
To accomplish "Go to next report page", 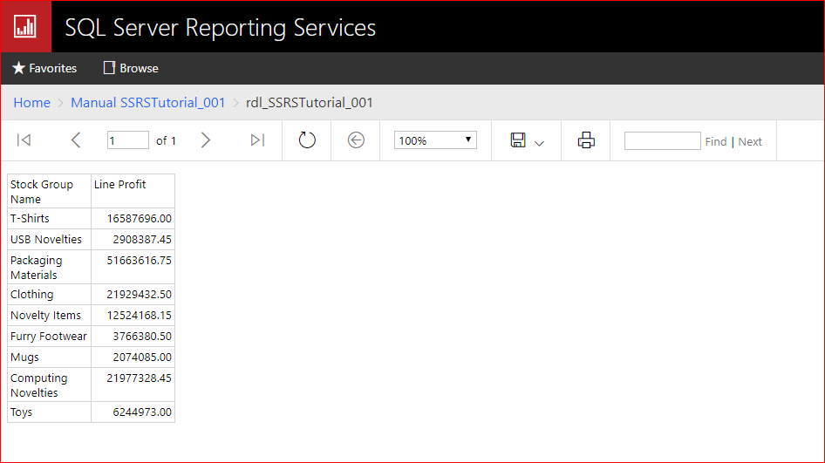I will (x=206, y=140).
